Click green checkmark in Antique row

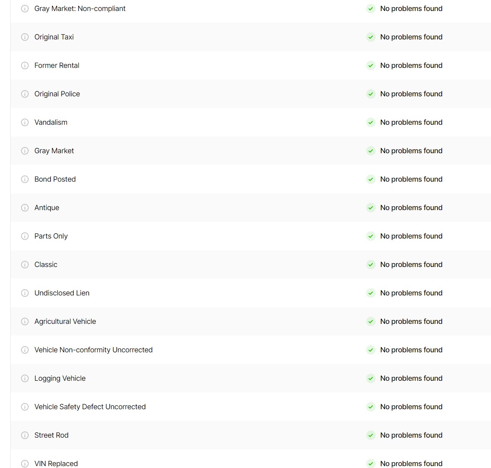point(371,208)
